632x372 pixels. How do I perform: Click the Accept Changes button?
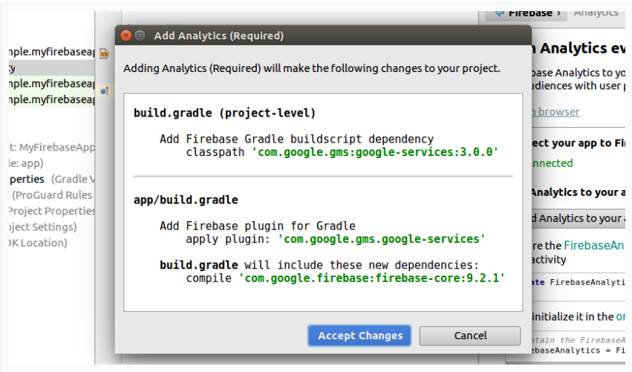tap(360, 336)
